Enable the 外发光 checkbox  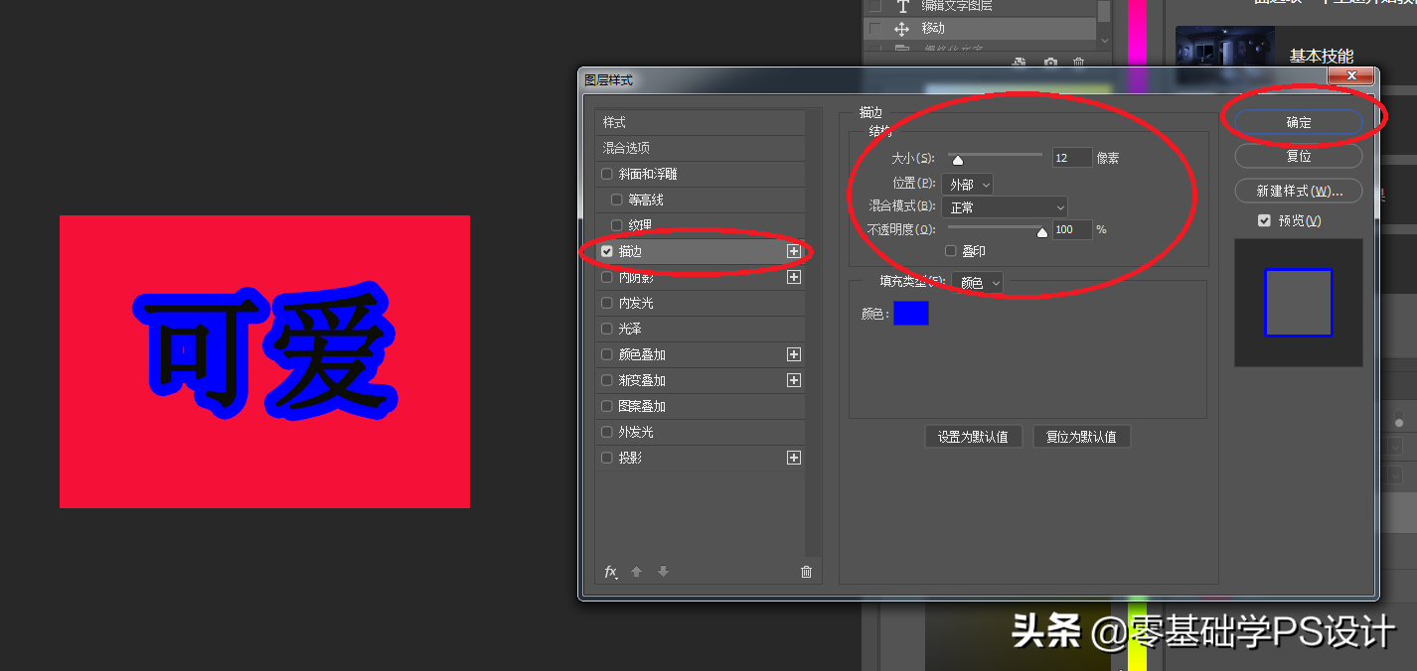click(x=607, y=432)
